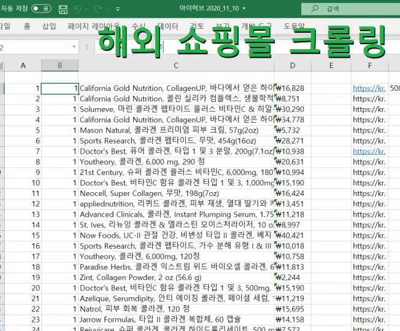
Task: Select the Now Foods UC-II 관절 건강 cell
Action: point(176,235)
